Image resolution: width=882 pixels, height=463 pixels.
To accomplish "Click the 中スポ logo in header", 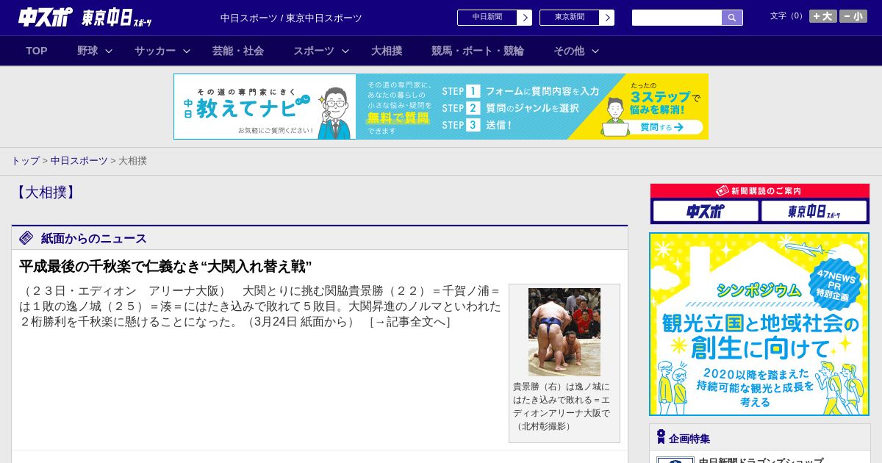I will click(46, 18).
